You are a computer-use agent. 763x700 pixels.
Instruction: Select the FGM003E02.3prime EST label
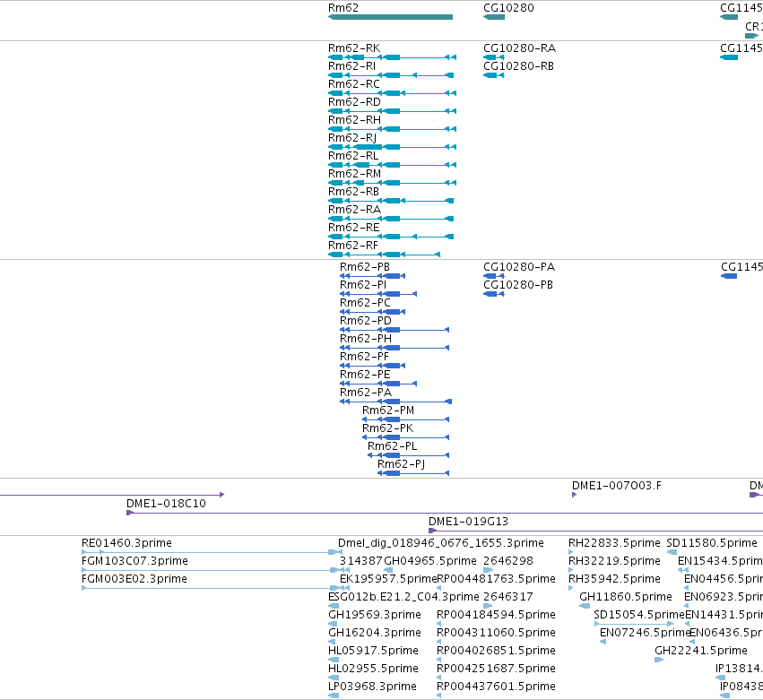[134, 579]
